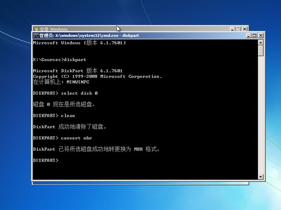Click the cmd.exe window title bar text
This screenshot has width=281, height=210.
89,35
